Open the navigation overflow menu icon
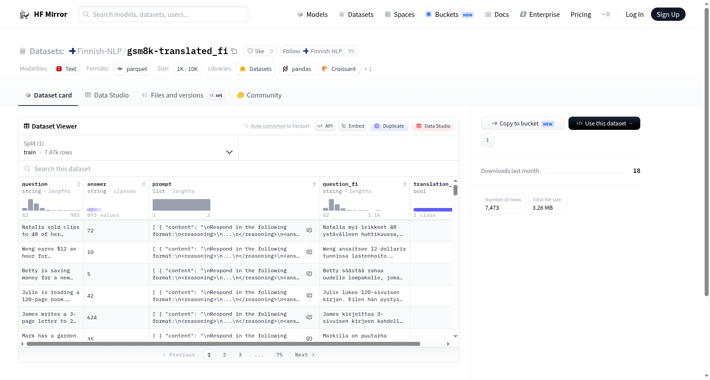The image size is (710, 380). 606,15
